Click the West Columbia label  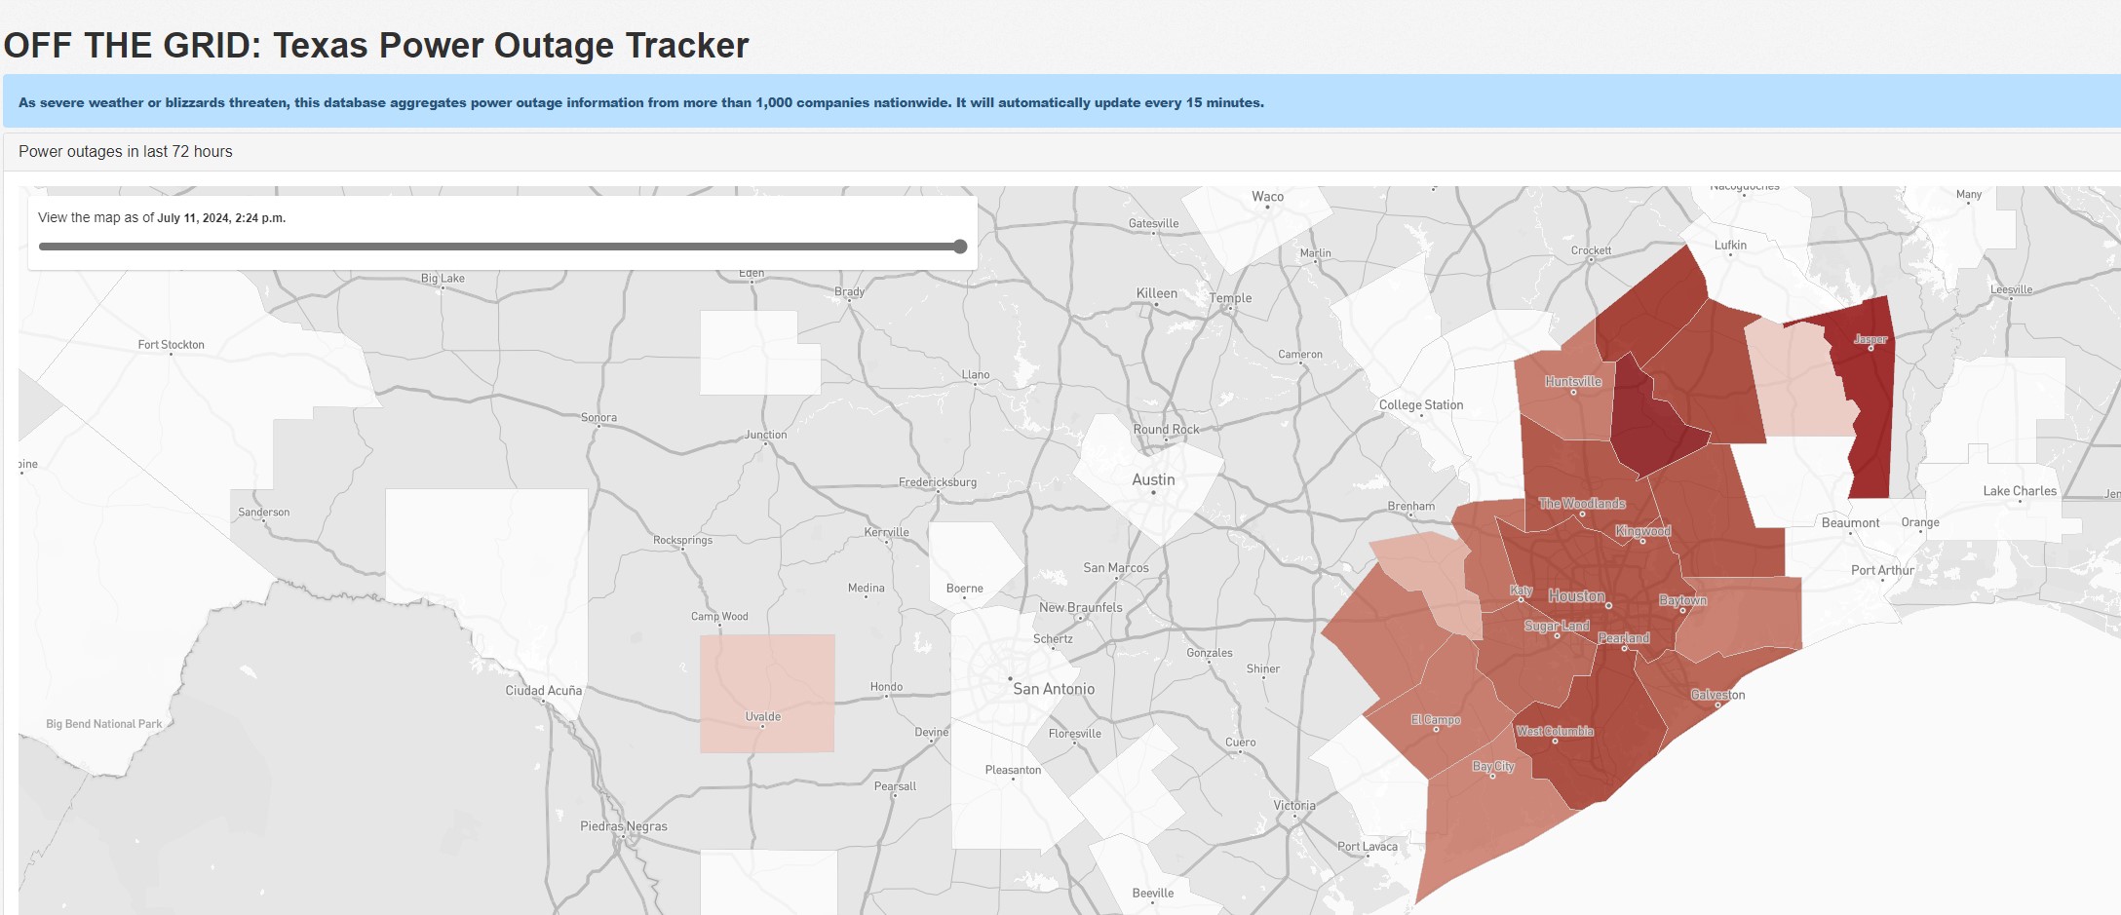tap(1555, 732)
